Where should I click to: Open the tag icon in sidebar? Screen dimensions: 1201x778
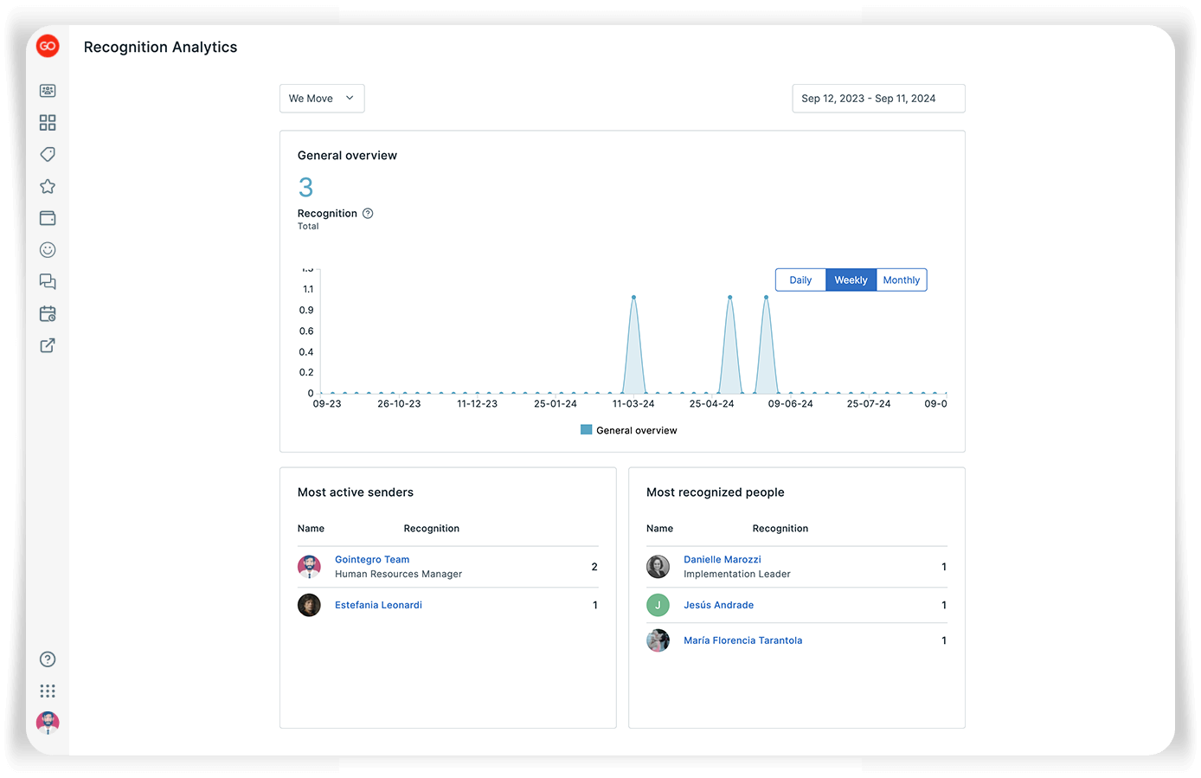pos(48,154)
